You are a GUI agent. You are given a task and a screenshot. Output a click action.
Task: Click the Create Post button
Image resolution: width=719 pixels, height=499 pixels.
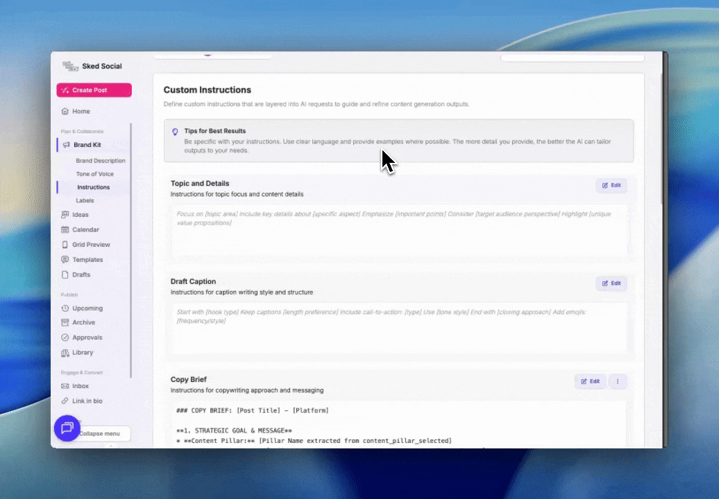click(x=94, y=90)
